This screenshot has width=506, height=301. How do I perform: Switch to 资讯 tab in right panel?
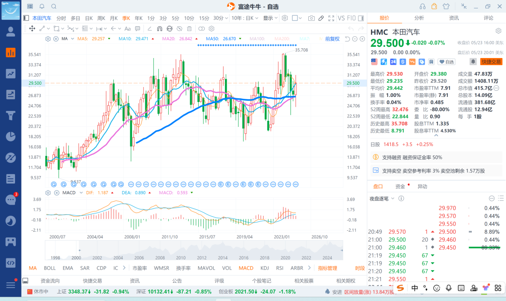tap(454, 18)
